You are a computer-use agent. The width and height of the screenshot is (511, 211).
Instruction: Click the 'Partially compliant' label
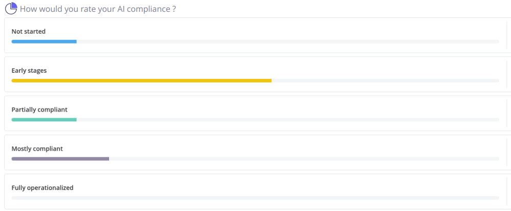[x=39, y=110]
